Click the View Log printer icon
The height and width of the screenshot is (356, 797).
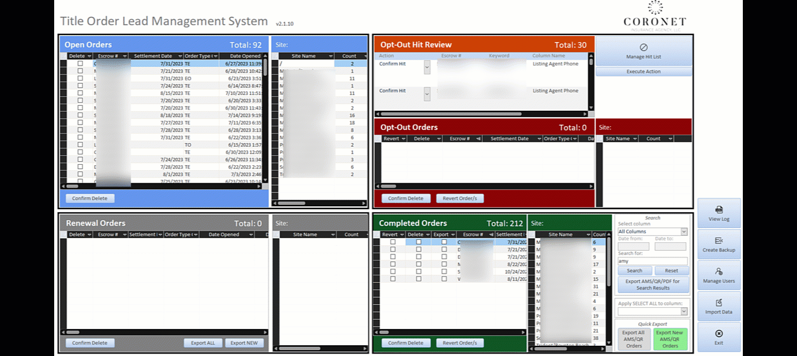(x=719, y=209)
